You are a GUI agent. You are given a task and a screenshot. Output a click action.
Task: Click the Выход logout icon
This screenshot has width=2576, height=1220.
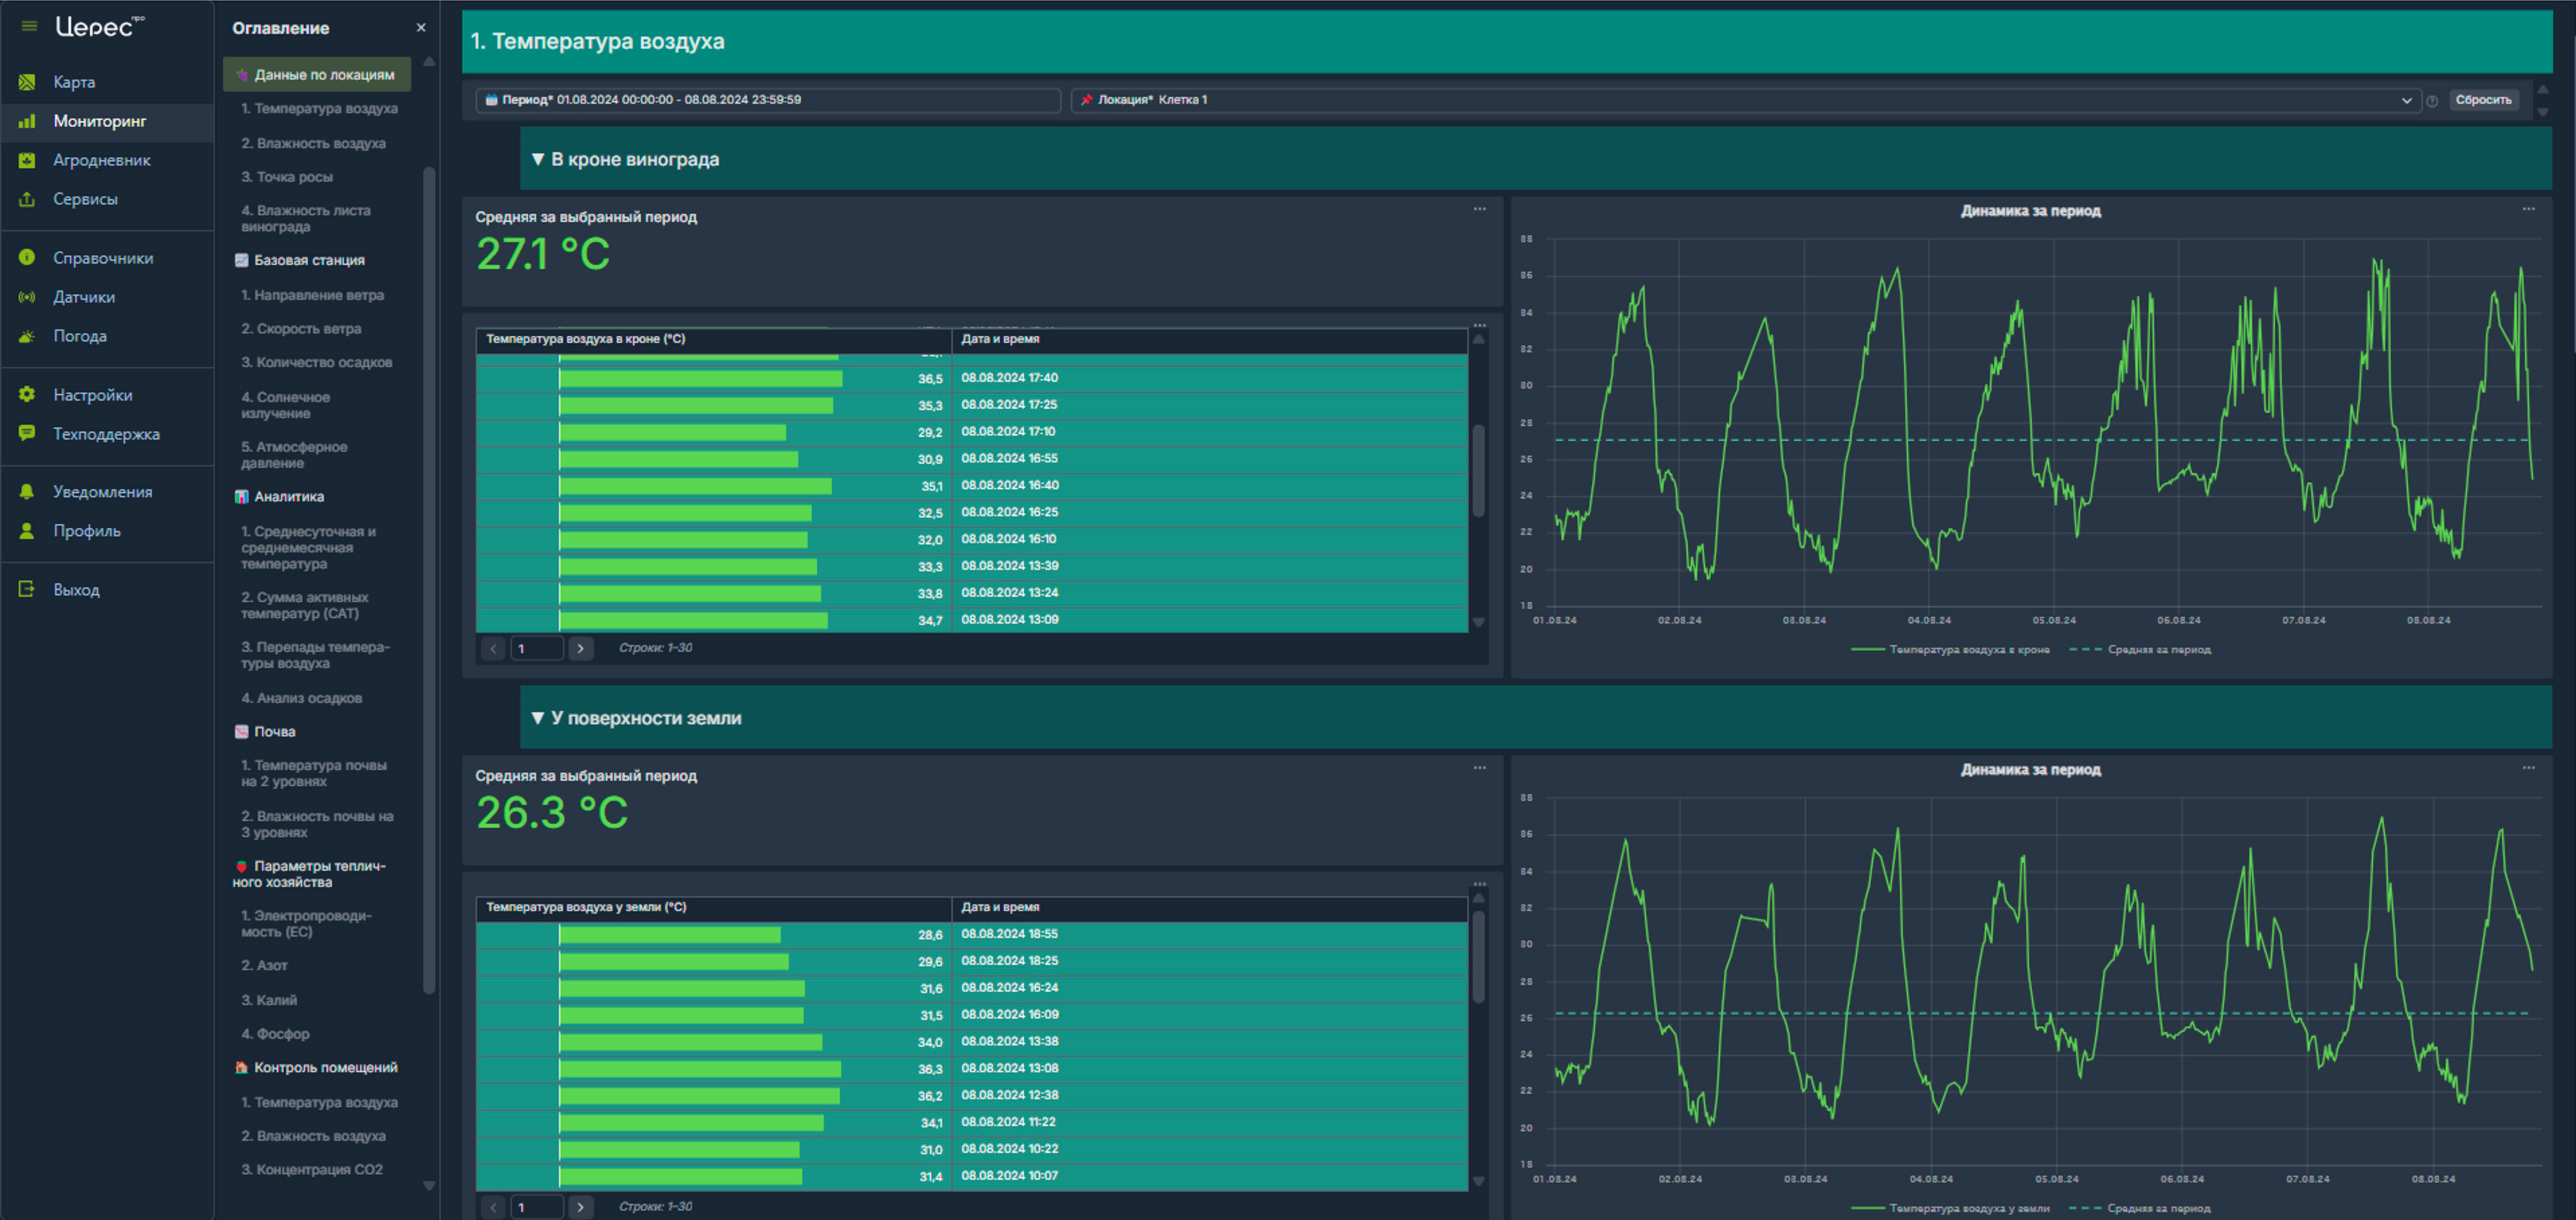[x=27, y=590]
